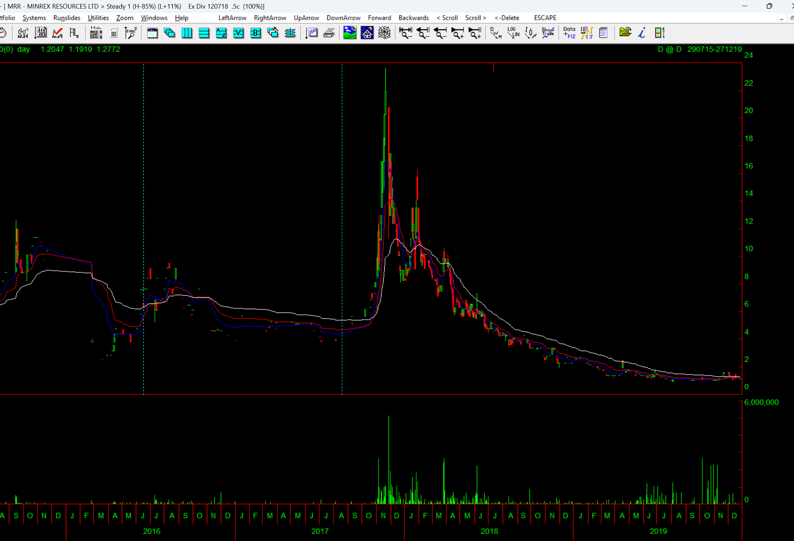Restore the inner child window button
Image resolution: width=794 pixels, height=541 pixels.
point(791,18)
